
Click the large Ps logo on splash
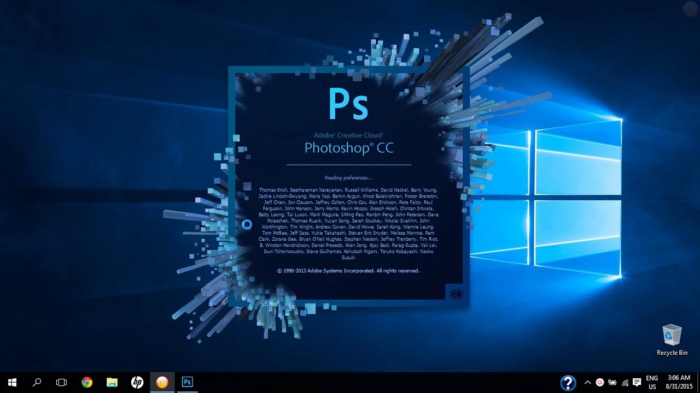point(348,103)
